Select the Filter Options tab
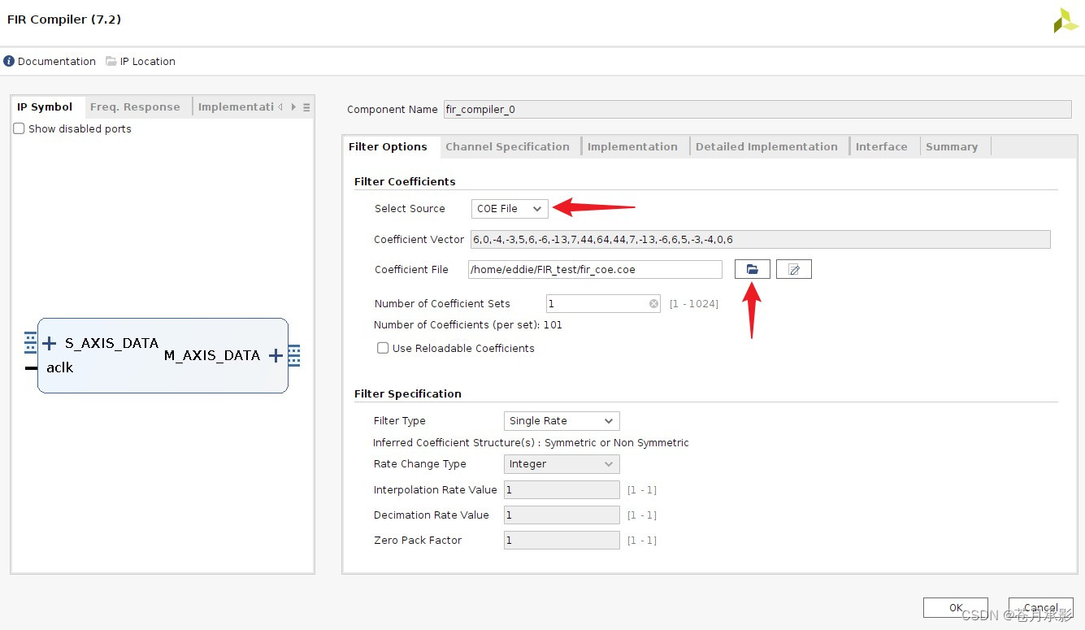Viewport: 1085px width, 630px height. pyautogui.click(x=388, y=147)
